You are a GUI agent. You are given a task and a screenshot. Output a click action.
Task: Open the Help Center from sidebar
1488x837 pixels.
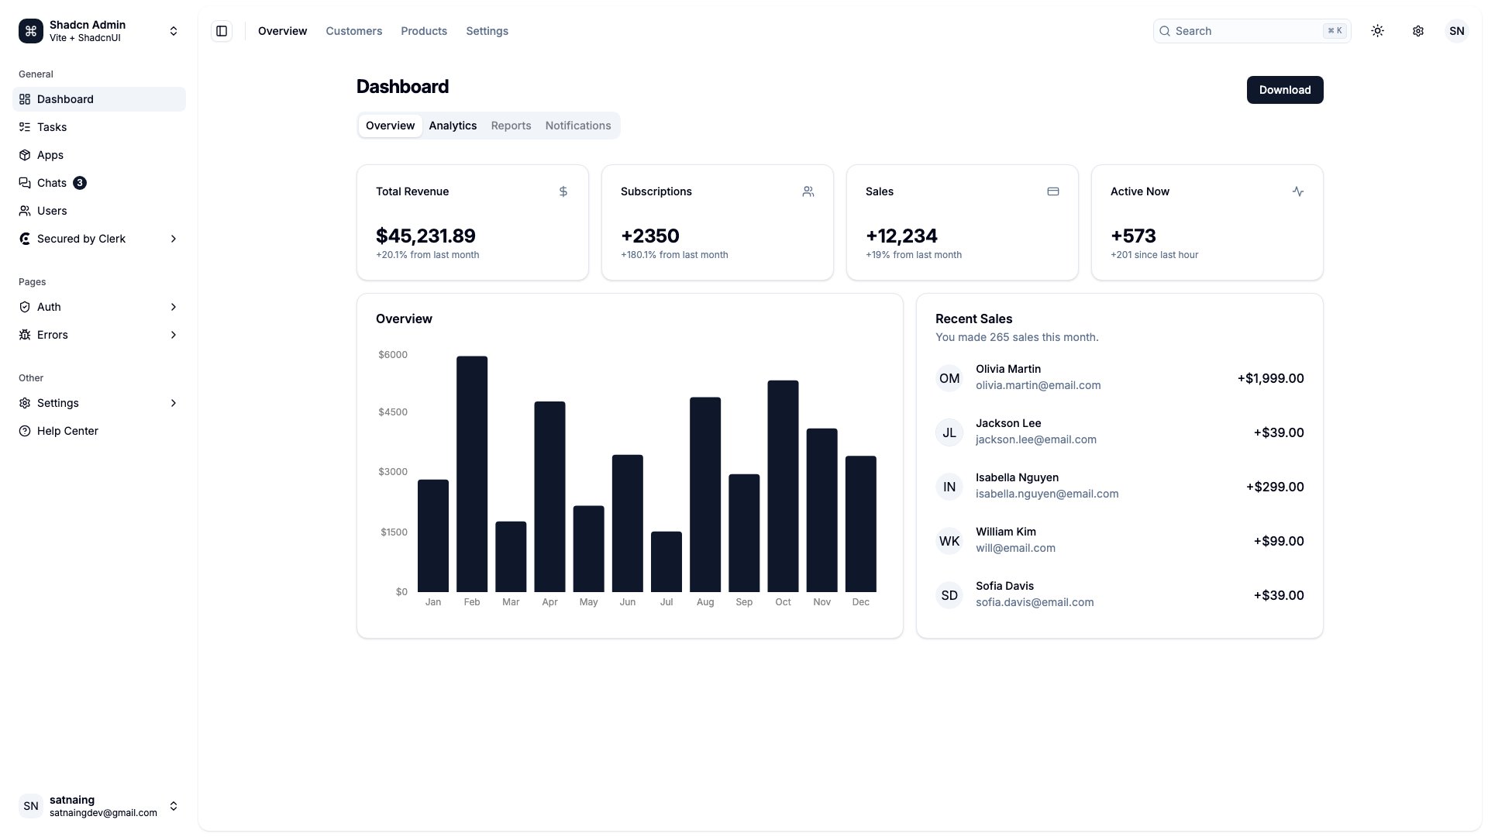pos(67,431)
